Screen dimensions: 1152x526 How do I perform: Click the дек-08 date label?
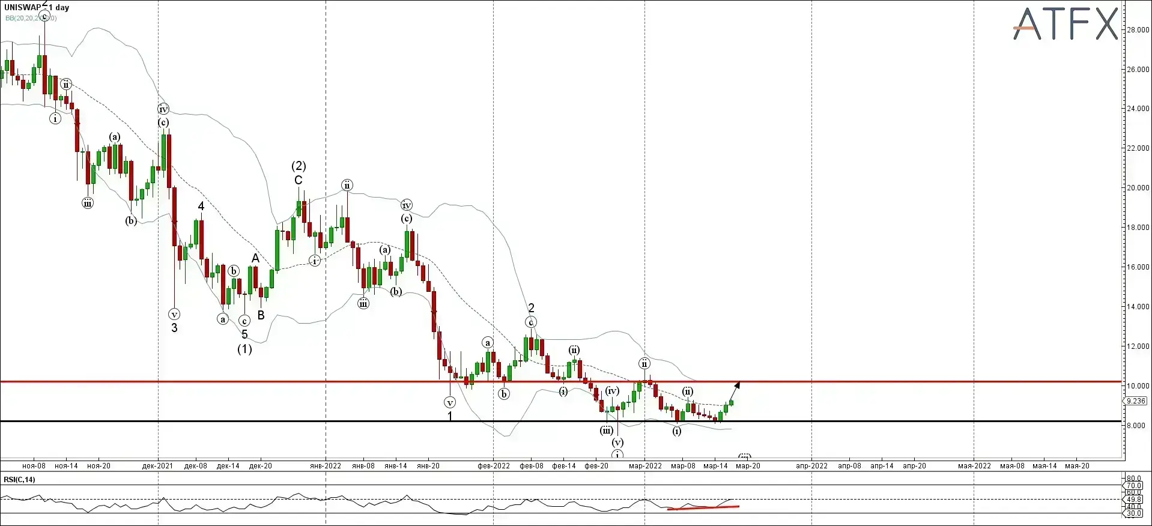point(196,465)
